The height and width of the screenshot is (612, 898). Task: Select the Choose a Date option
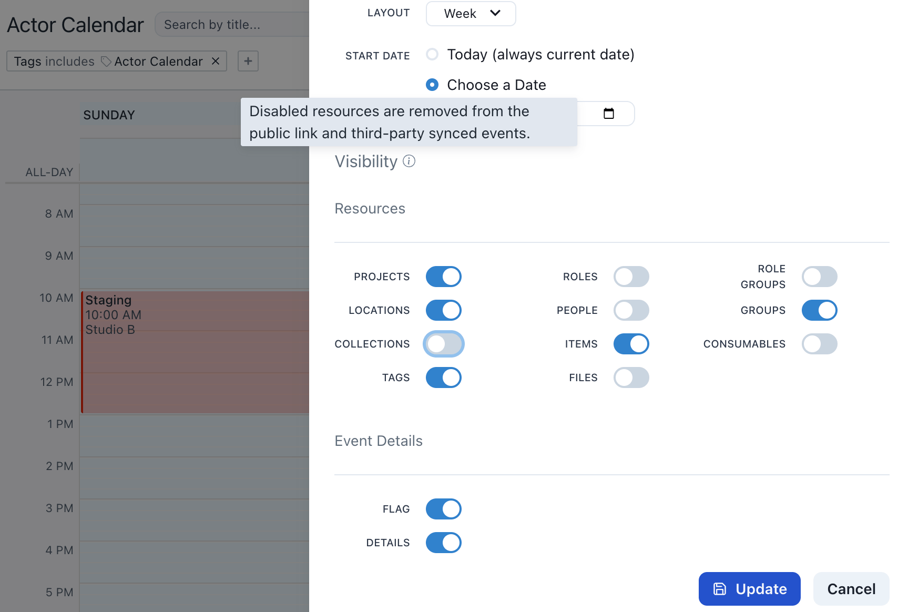click(x=432, y=85)
